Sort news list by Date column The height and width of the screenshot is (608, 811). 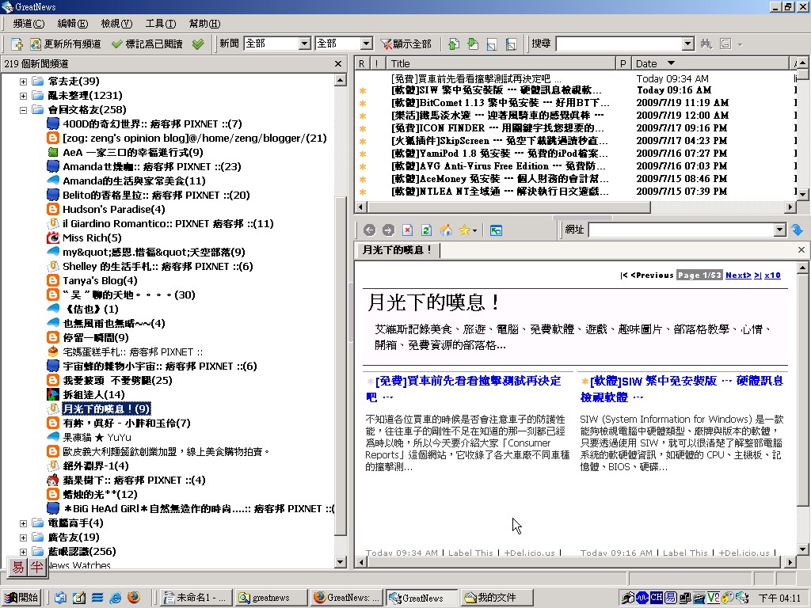point(709,63)
